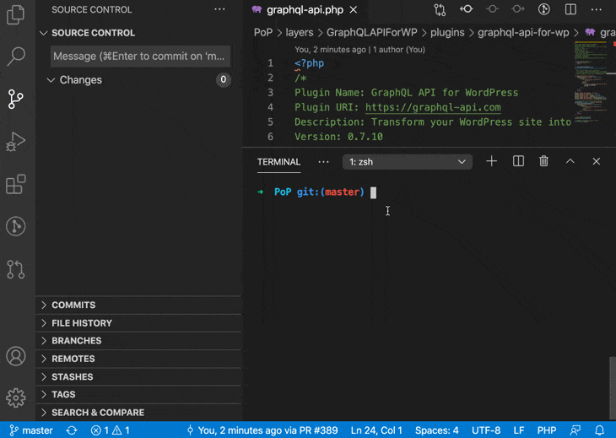Click the plugins breadcrumb item
This screenshot has width=616, height=438.
tap(447, 33)
